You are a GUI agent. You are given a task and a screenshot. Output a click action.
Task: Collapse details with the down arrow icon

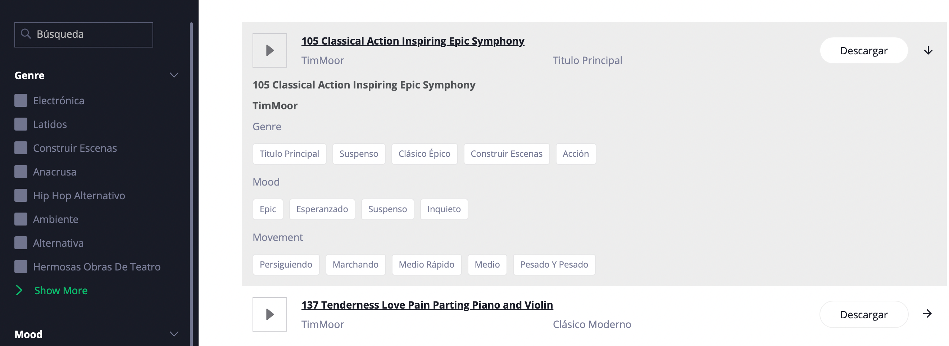tap(928, 50)
